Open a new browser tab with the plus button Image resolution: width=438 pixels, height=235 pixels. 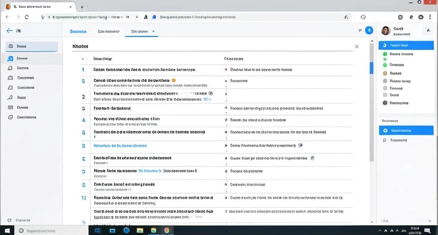click(82, 7)
